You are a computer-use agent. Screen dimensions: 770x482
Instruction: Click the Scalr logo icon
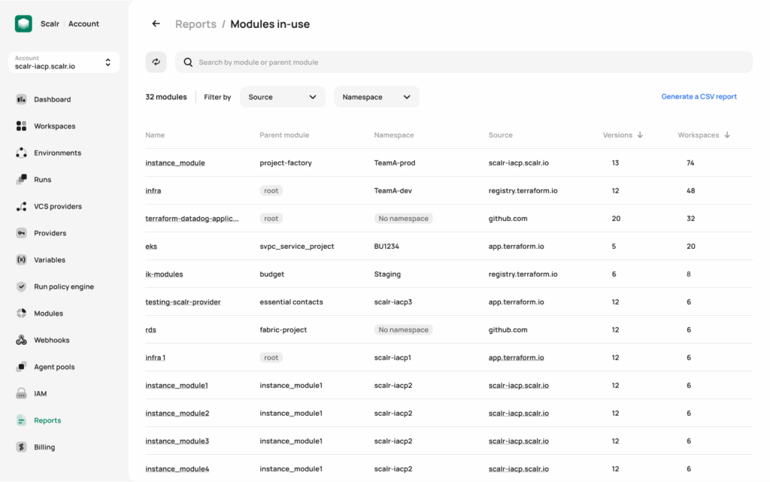(23, 23)
